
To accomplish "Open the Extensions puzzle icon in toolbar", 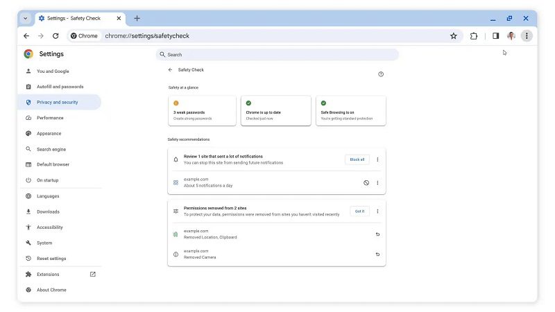I will [474, 36].
